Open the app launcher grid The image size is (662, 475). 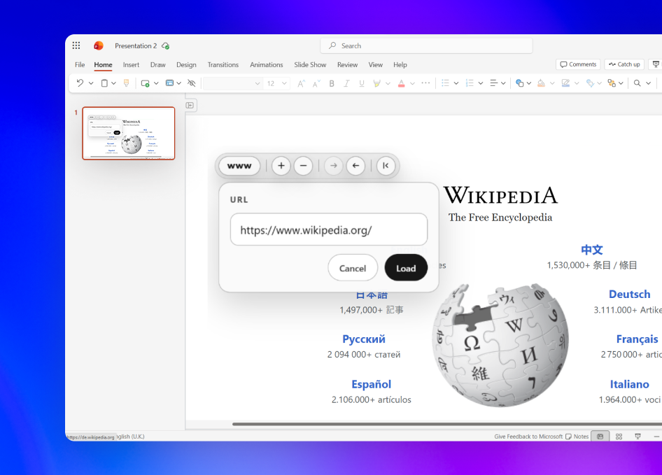[76, 45]
